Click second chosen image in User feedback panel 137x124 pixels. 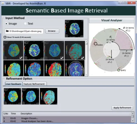30,96
